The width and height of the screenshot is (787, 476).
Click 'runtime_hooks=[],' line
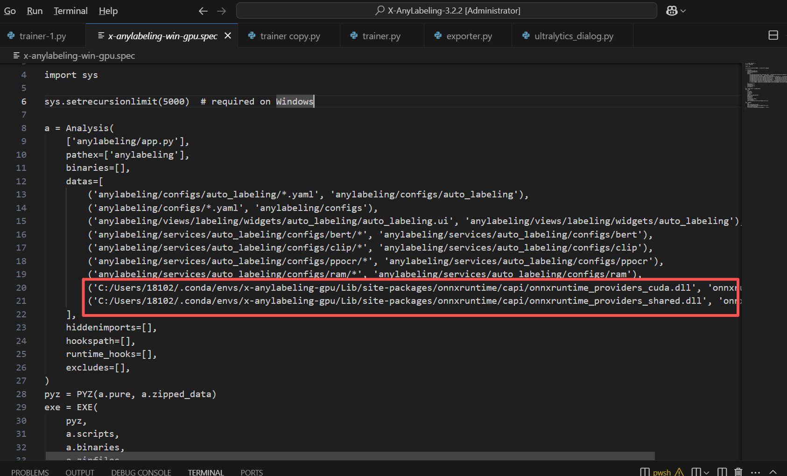(x=111, y=354)
